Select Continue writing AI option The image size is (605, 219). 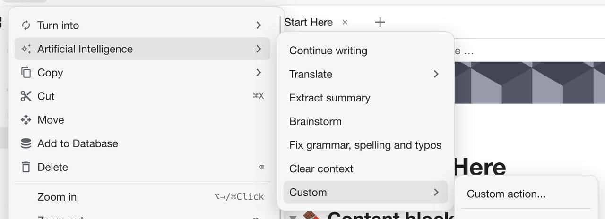tap(328, 51)
